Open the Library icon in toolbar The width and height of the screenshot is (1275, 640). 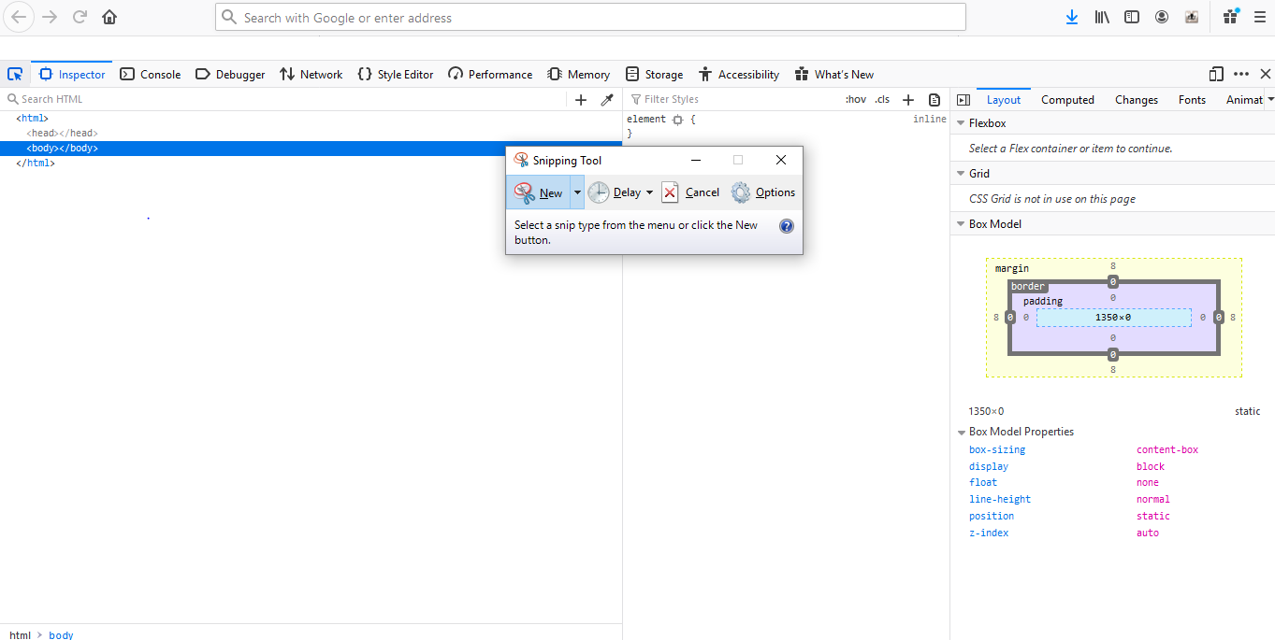point(1102,17)
